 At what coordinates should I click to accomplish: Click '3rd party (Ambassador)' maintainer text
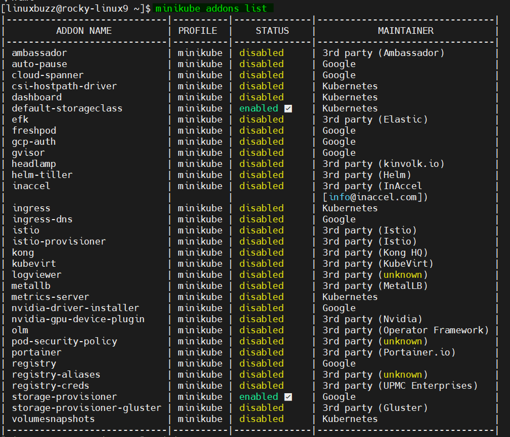[383, 53]
